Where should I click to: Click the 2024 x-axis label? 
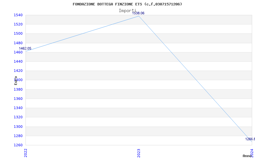click(x=252, y=153)
